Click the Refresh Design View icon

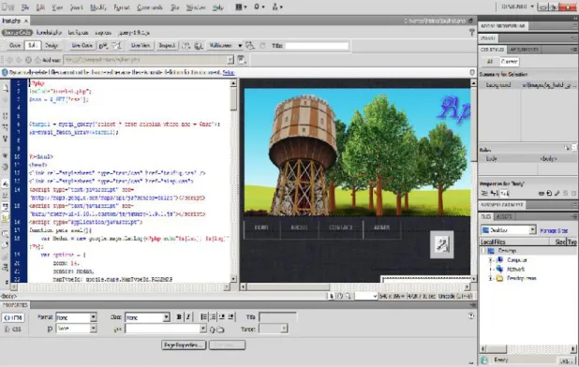tap(262, 46)
